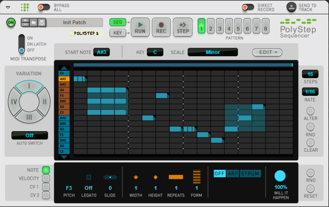This screenshot has height=207, width=329.
Task: Switch to variation II
Action: (44, 101)
